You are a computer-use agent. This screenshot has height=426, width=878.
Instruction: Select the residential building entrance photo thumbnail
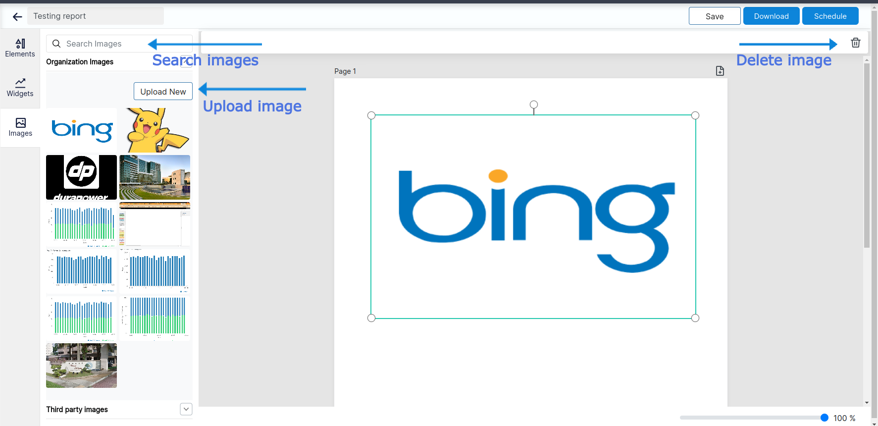point(82,366)
